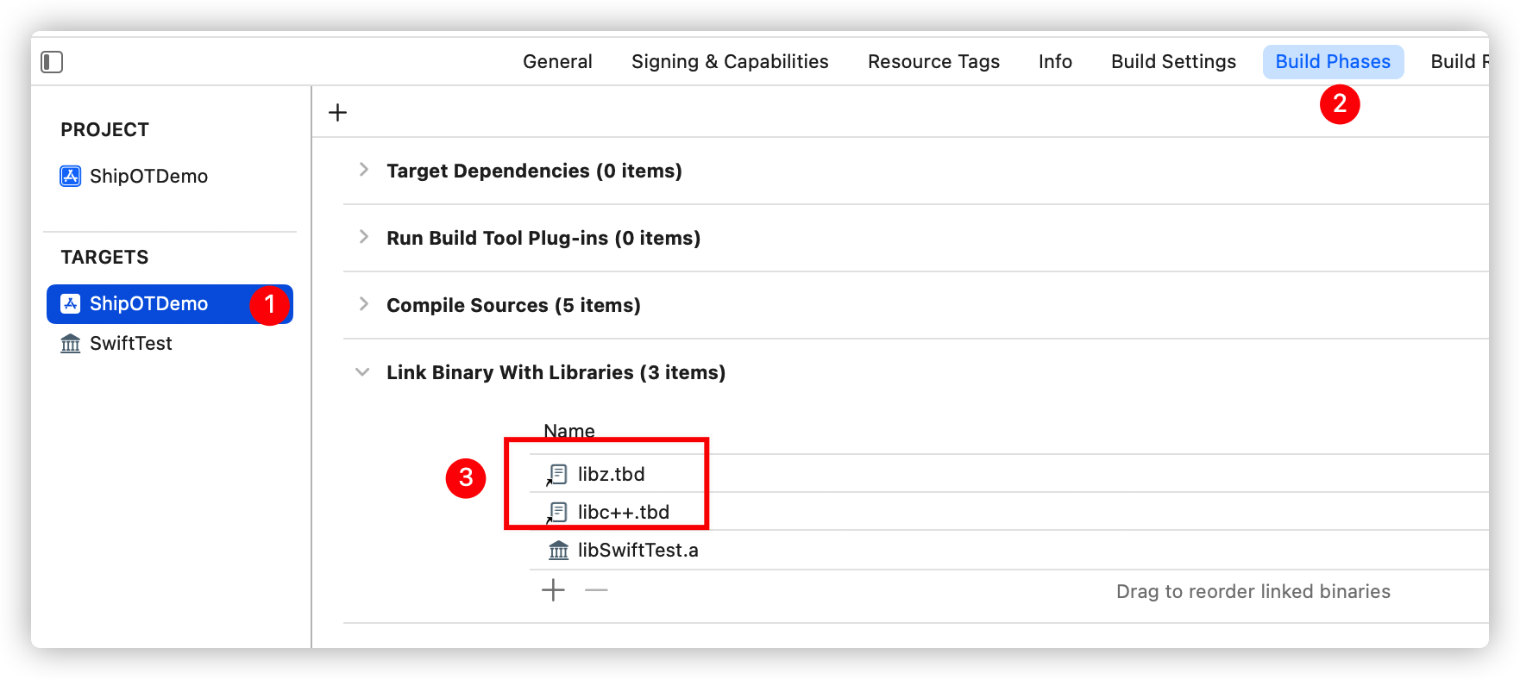Collapse Link Binary With Libraries section
This screenshot has width=1520, height=679.
click(x=362, y=372)
